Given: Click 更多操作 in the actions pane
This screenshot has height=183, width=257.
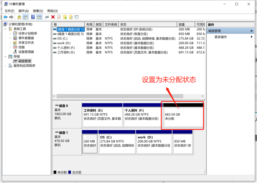Looking at the screenshot, I should pos(221,37).
